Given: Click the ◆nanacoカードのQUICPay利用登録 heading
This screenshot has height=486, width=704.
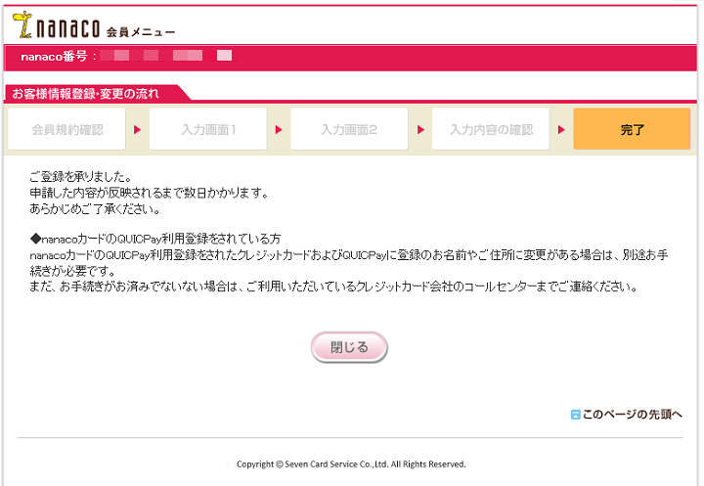Looking at the screenshot, I should 155,239.
